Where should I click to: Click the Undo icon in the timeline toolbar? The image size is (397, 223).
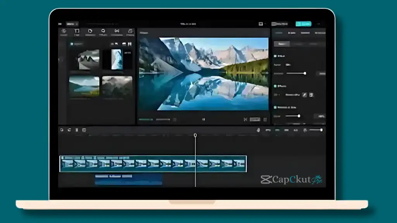coord(62,130)
